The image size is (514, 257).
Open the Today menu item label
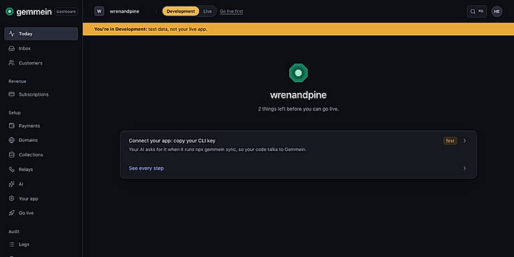pos(26,34)
